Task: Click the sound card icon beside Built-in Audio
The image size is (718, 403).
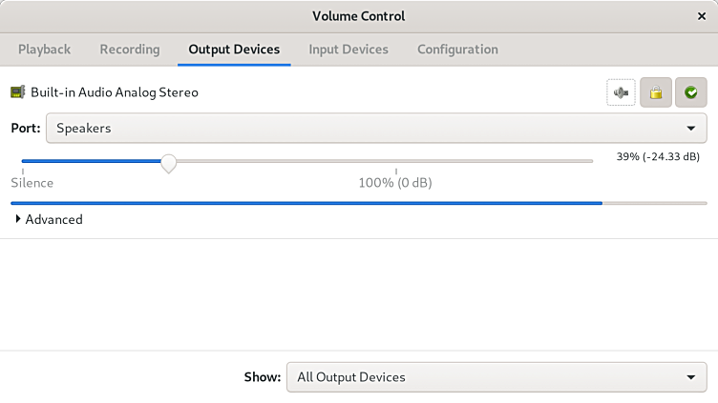Action: [18, 92]
